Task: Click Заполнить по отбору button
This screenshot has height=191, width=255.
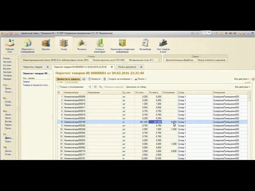Action: pos(136,87)
